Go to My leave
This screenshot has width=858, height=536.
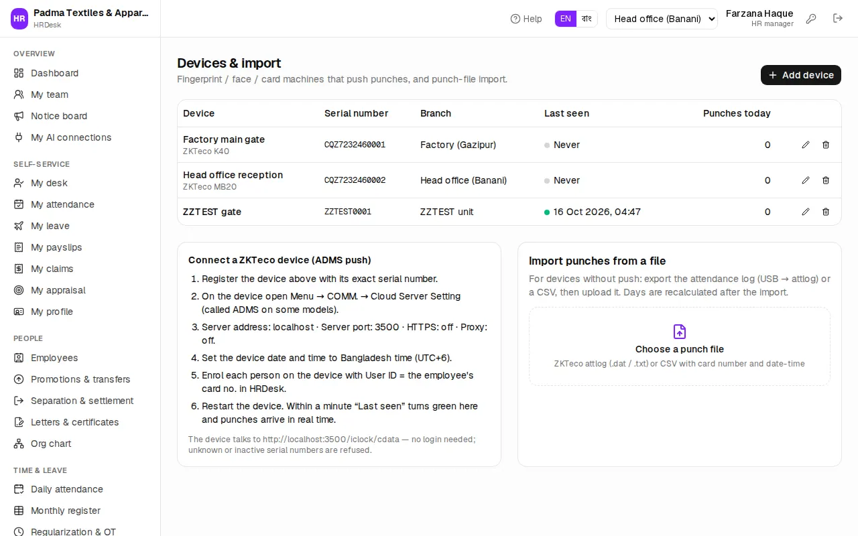coord(80,226)
